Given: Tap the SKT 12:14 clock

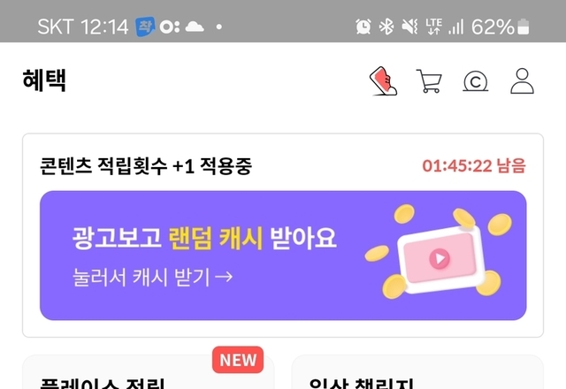Looking at the screenshot, I should (83, 27).
